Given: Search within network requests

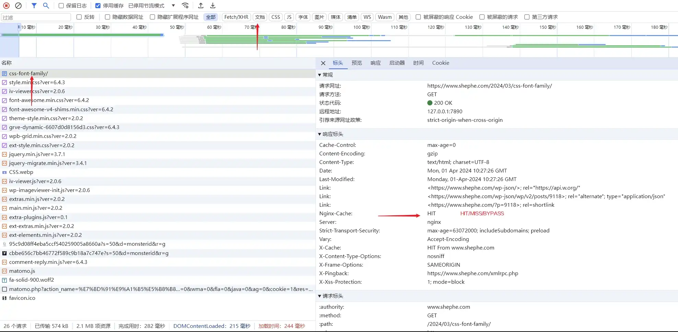Looking at the screenshot, I should pos(46,5).
